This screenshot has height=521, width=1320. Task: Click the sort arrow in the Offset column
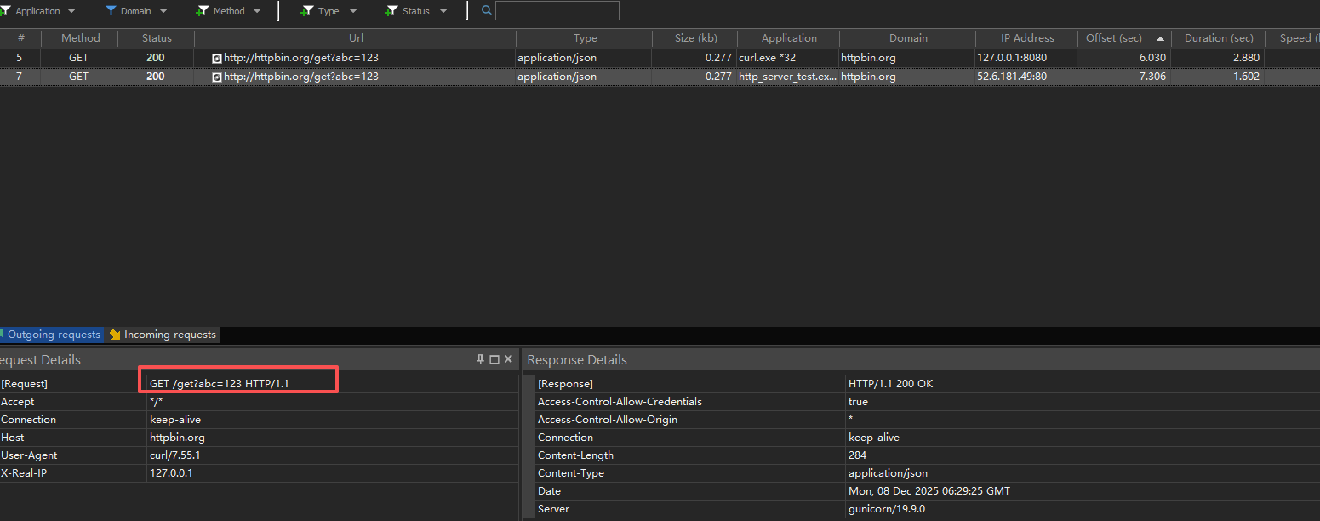pos(1160,38)
